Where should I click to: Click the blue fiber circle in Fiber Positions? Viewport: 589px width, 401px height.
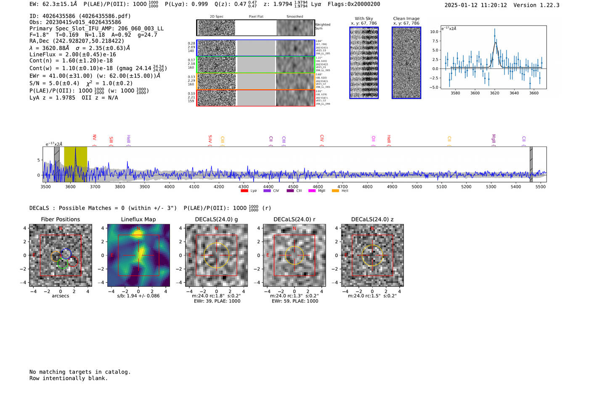[66, 254]
